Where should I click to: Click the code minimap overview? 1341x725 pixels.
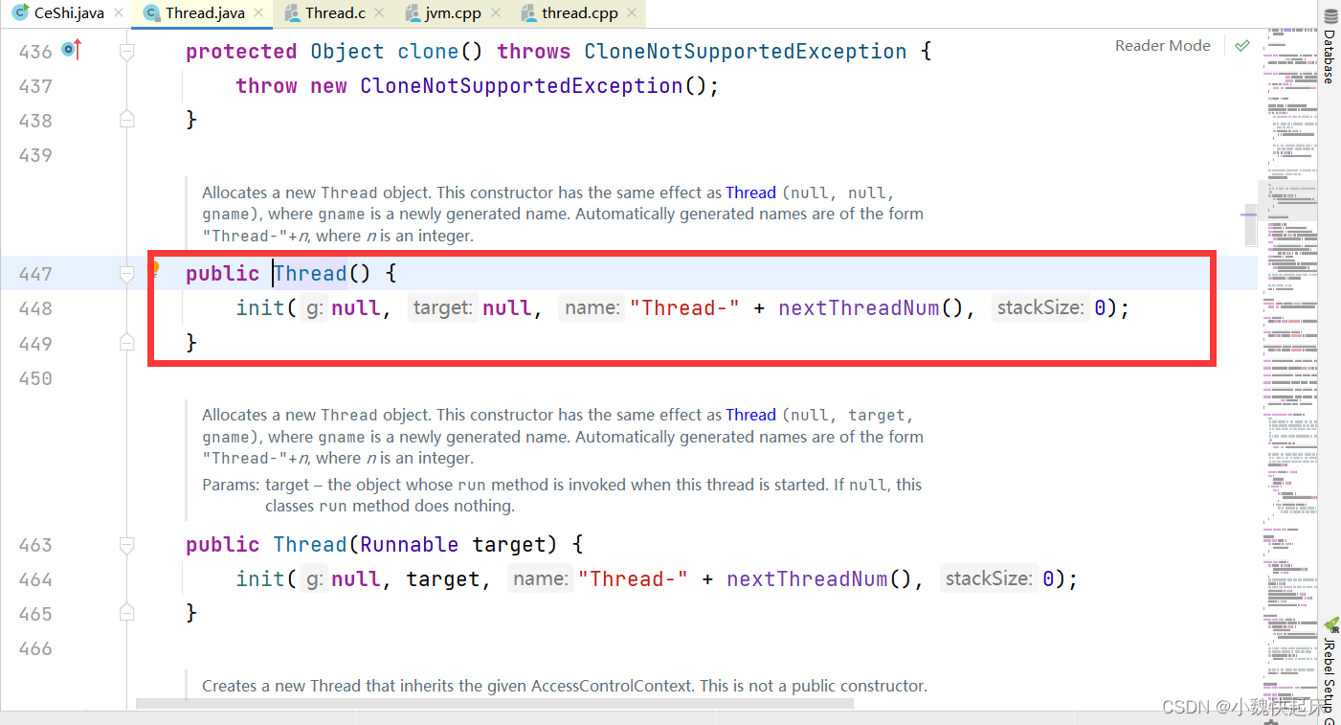coord(1288,369)
